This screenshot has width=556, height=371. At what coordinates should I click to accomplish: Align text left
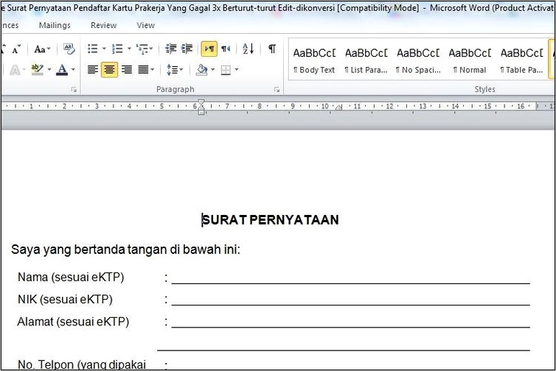coord(93,69)
